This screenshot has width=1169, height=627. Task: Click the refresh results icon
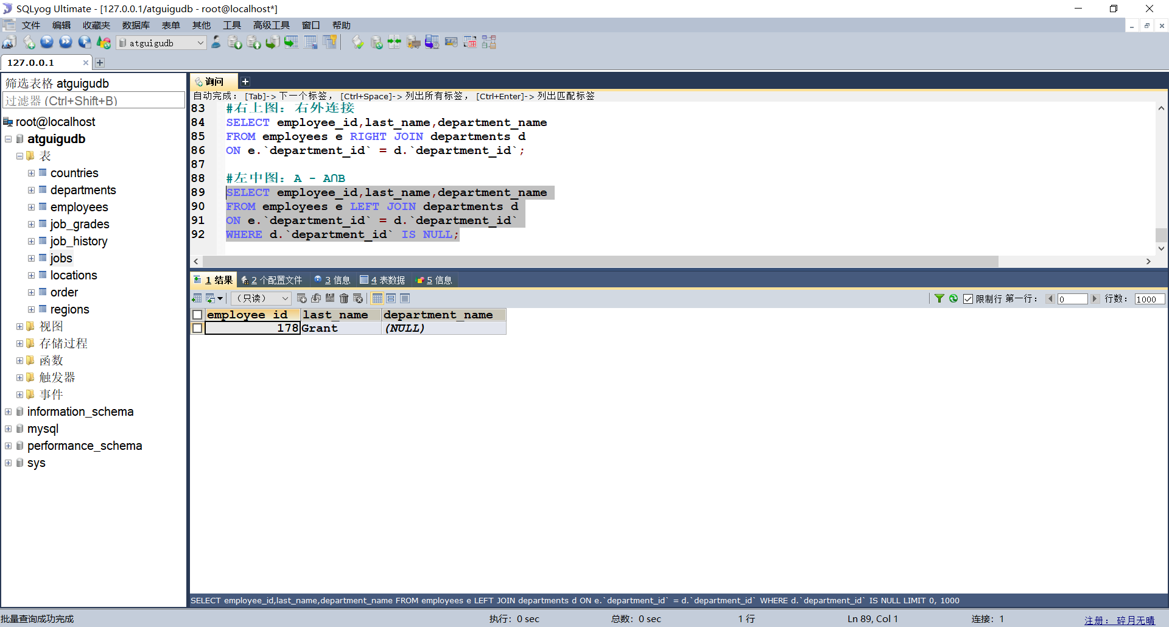click(953, 298)
